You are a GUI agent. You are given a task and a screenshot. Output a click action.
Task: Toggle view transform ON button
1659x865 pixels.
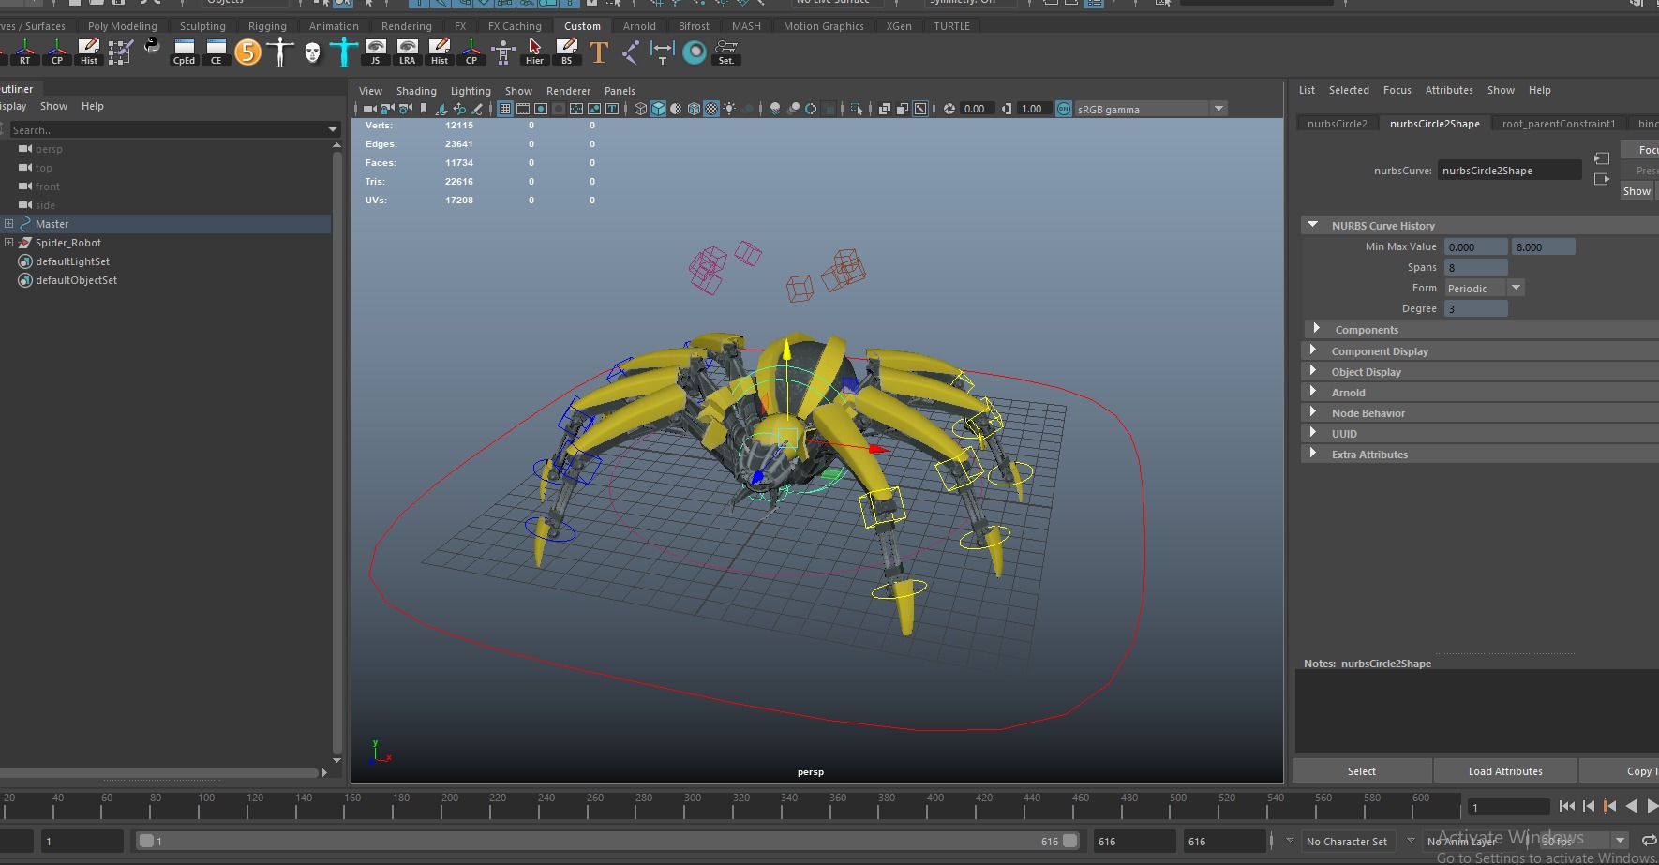coord(1064,109)
